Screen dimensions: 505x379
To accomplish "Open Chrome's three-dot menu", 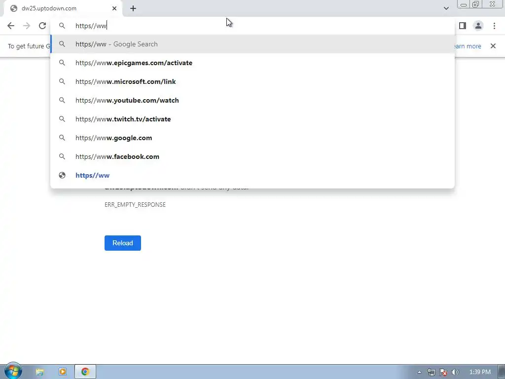I will click(x=494, y=26).
